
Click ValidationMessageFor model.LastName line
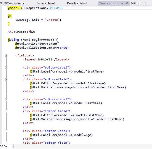[x=77, y=119]
